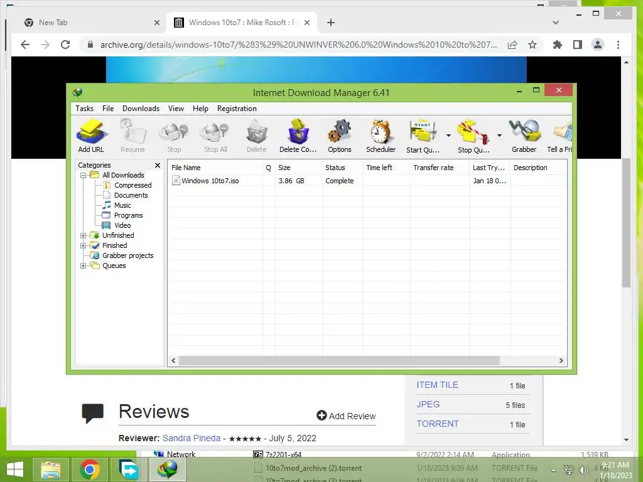Sort by Transfer rate column header
The height and width of the screenshot is (482, 643).
coord(440,168)
